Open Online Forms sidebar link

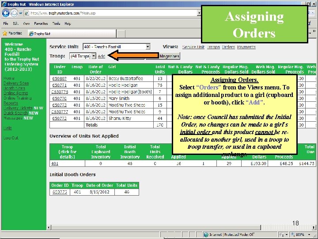(15, 93)
